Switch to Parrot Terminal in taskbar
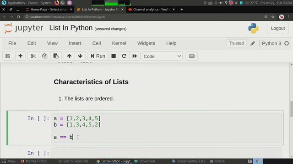 (x=73, y=161)
